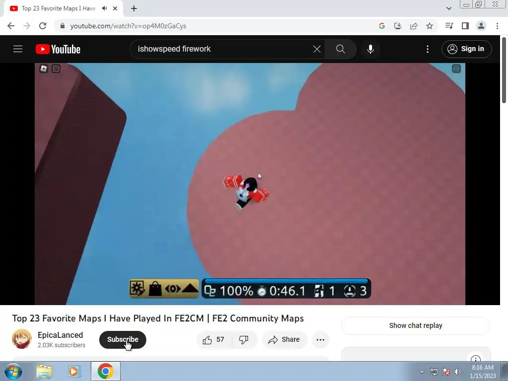508x381 pixels.
Task: Open taskbar clock showing 8:16 AM
Action: click(483, 371)
